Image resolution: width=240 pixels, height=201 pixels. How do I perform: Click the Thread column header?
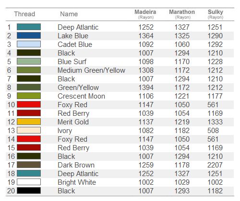(x=24, y=14)
